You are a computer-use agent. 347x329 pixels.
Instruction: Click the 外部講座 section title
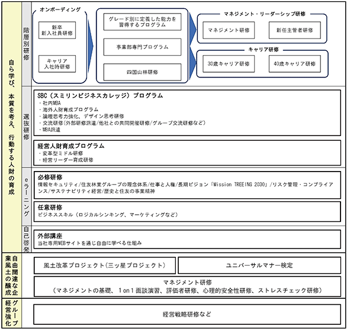[50, 236]
